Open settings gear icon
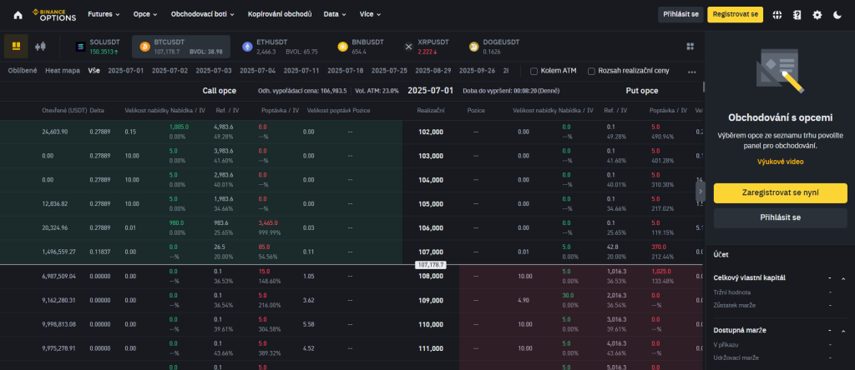855x370 pixels. (x=817, y=15)
